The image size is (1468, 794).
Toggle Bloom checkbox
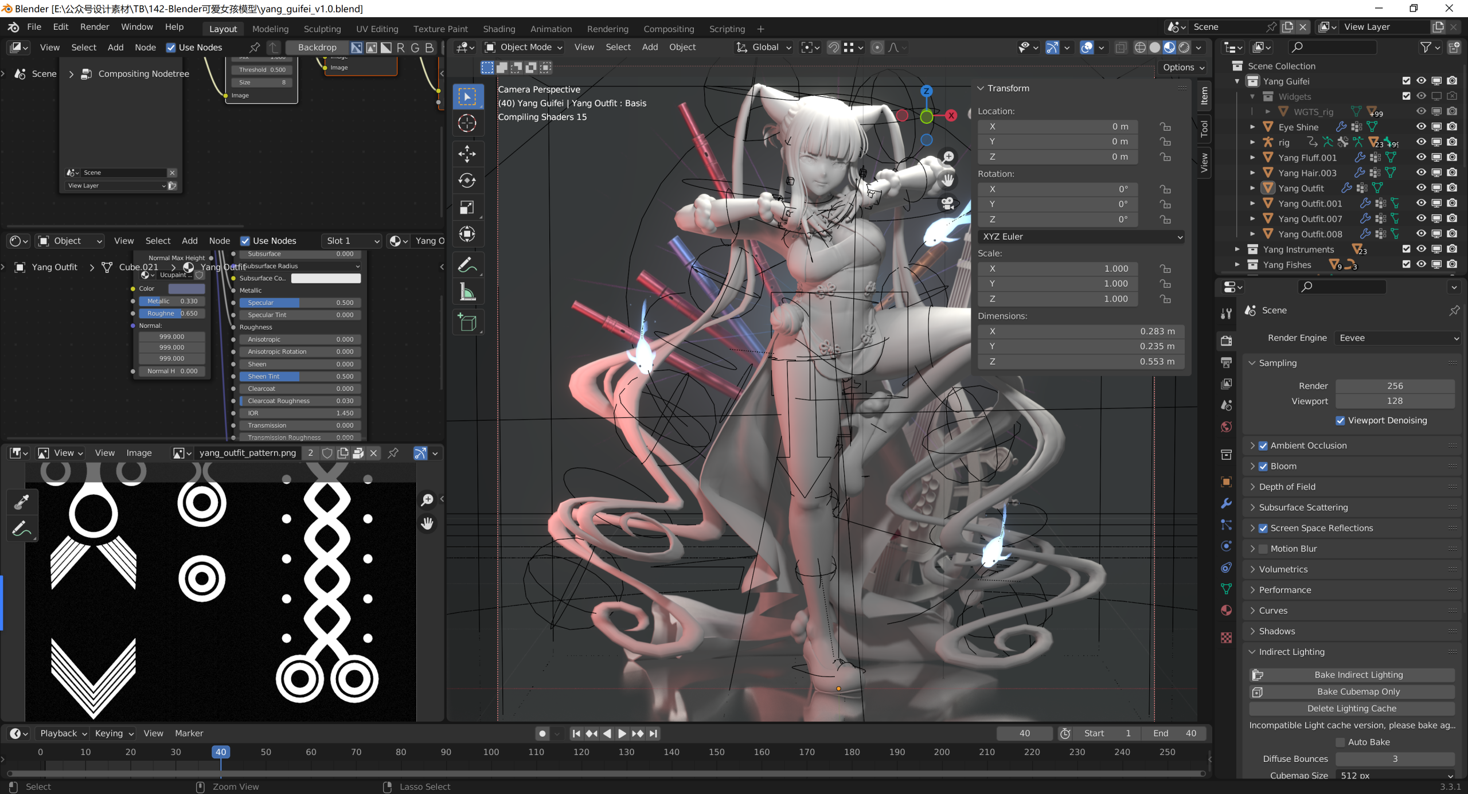point(1263,466)
